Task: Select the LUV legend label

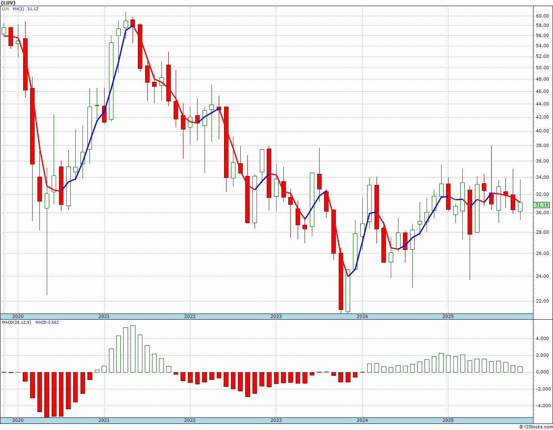Action: tap(5, 9)
